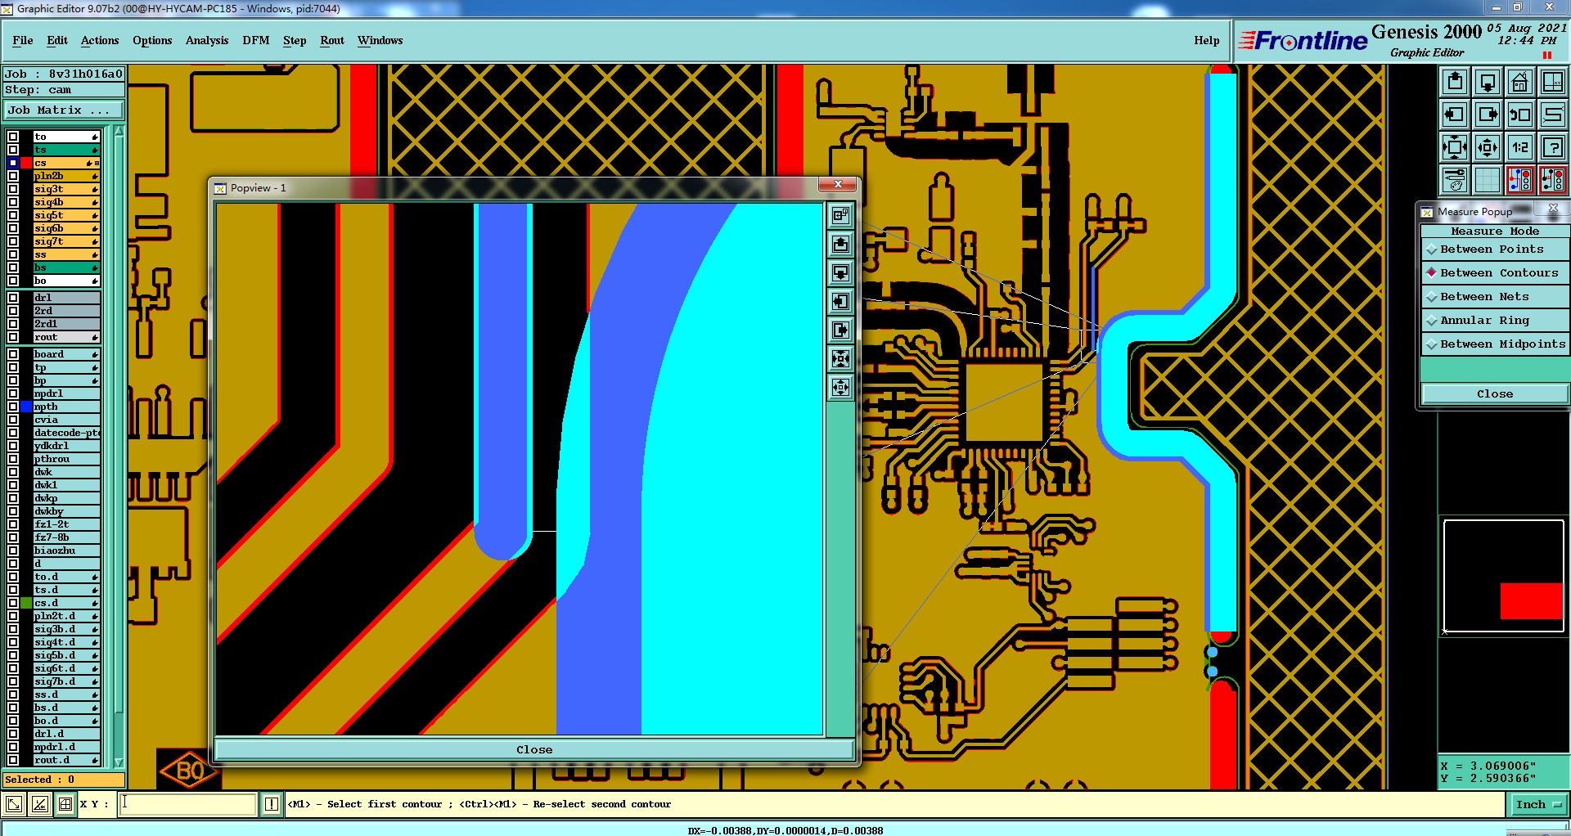Select Between Points measure mode
This screenshot has width=1571, height=836.
(x=1494, y=249)
